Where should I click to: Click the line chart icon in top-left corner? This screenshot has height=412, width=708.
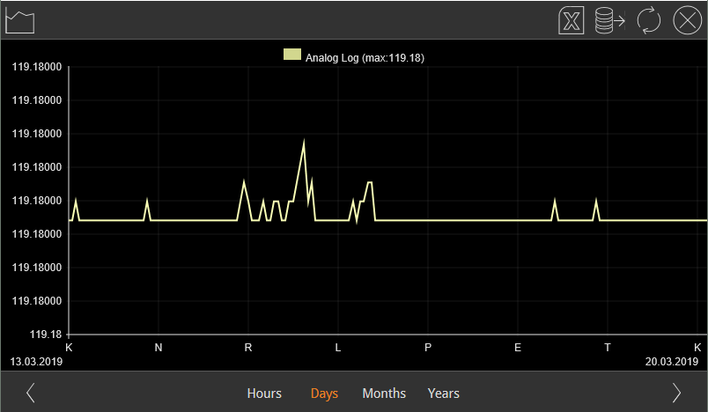[x=19, y=20]
